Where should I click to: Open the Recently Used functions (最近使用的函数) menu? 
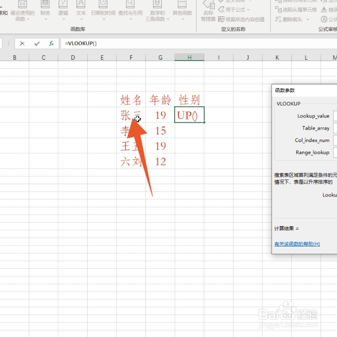[23, 11]
